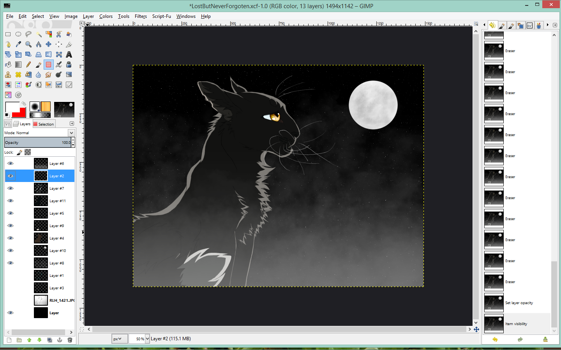Anchor floating layer with anchor icon
This screenshot has height=350, width=561.
point(60,340)
